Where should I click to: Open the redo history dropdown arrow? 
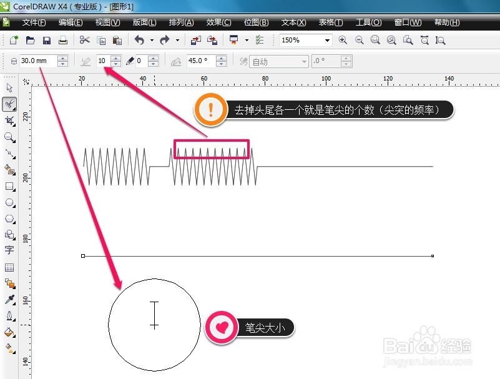[x=177, y=40]
